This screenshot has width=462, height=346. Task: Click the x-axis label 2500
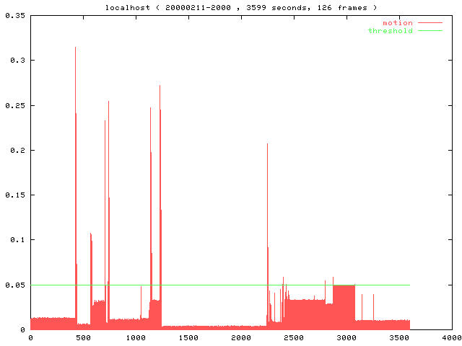tap(294, 337)
